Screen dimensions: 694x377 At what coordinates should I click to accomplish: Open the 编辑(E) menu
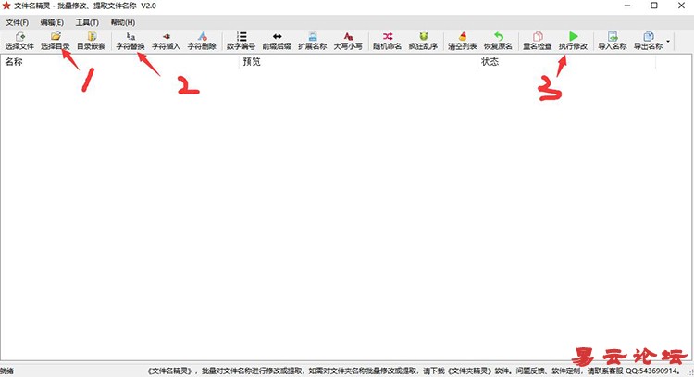pos(52,22)
